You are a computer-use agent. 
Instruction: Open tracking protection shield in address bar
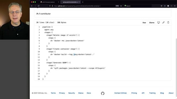coord(50,6)
